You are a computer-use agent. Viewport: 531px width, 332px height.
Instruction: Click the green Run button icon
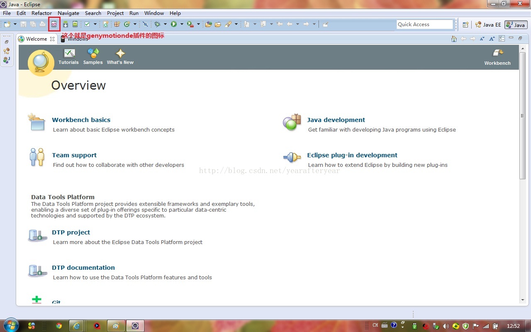pyautogui.click(x=174, y=24)
